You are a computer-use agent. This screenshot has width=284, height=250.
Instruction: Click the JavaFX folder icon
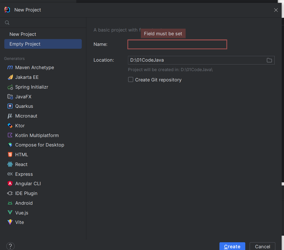coord(10,97)
